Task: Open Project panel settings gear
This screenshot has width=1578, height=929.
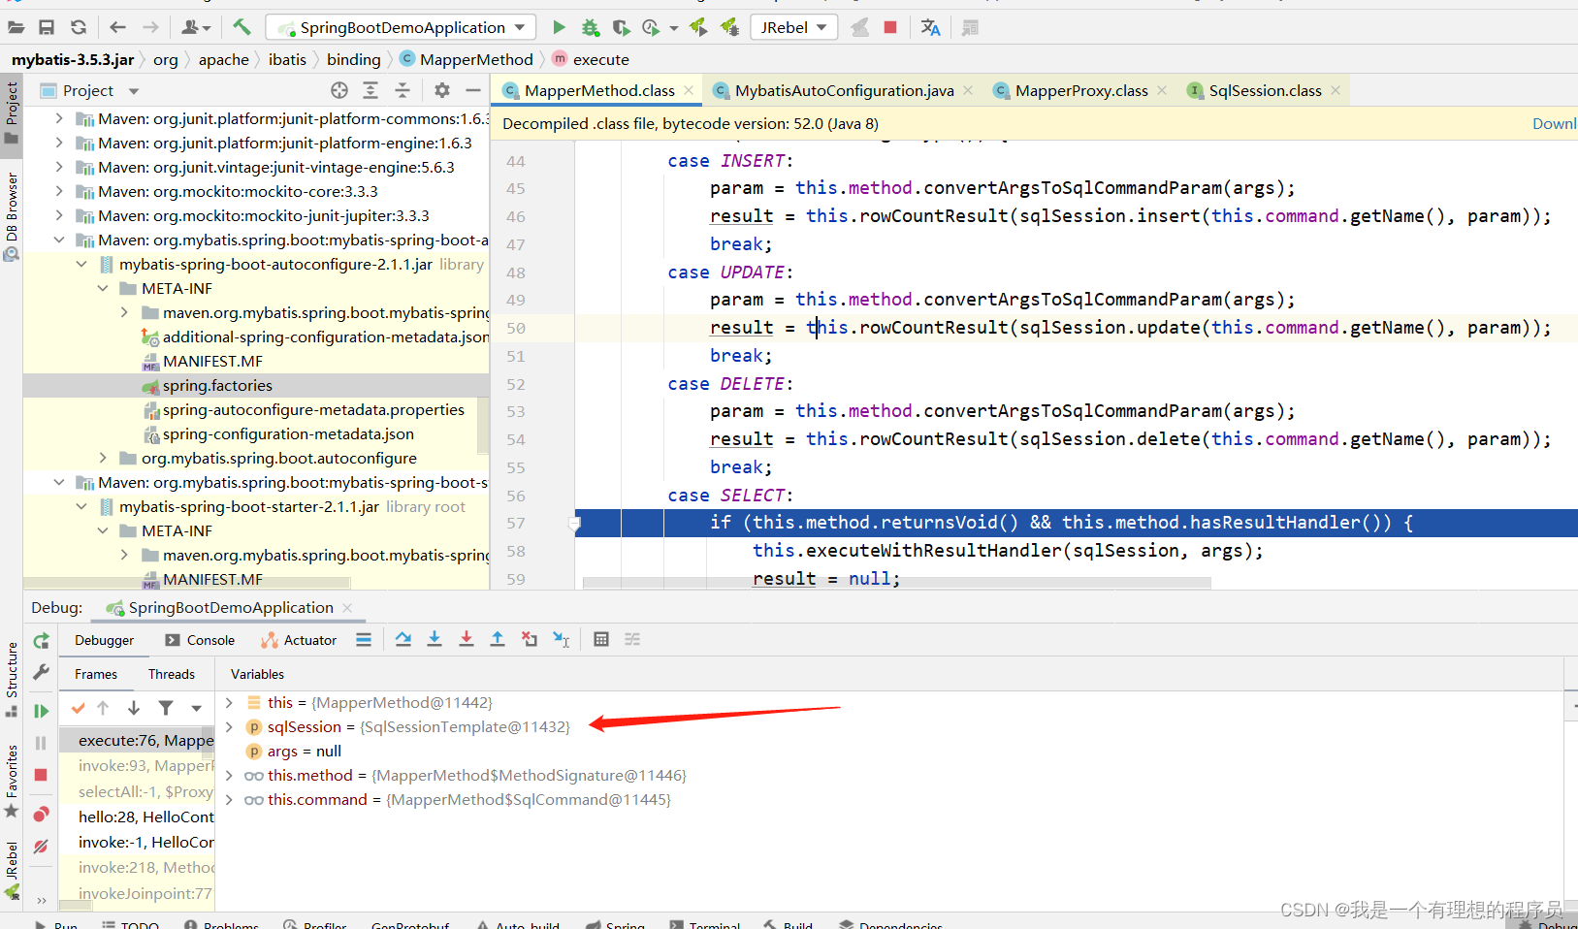Action: click(442, 90)
